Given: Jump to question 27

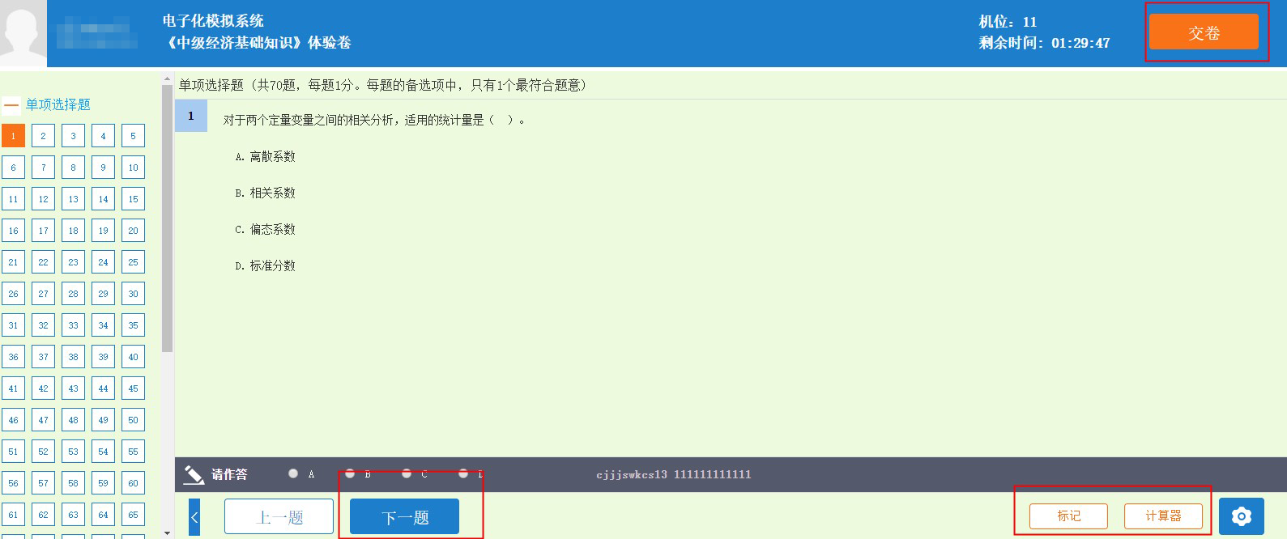Looking at the screenshot, I should [x=43, y=294].
